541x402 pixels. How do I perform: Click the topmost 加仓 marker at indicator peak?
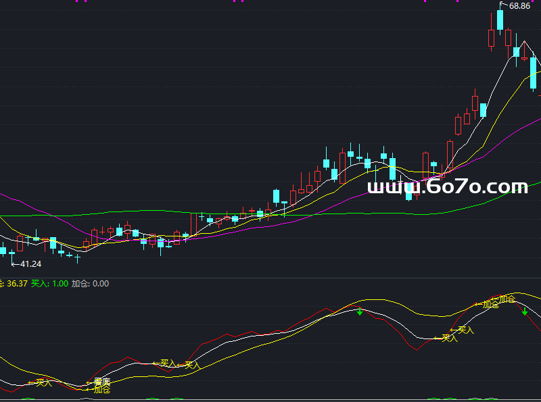(x=507, y=298)
